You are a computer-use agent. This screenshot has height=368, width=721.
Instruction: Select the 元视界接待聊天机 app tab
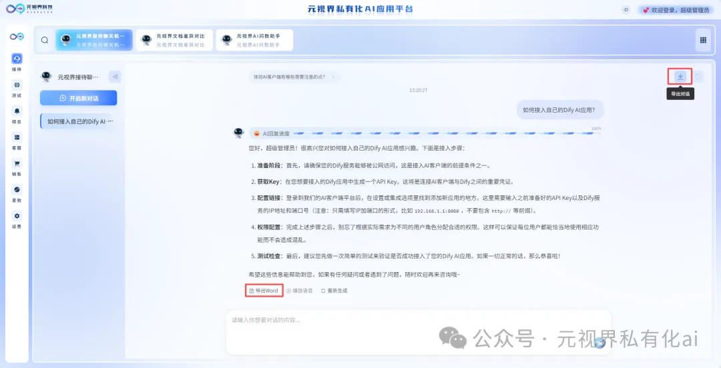(x=94, y=40)
